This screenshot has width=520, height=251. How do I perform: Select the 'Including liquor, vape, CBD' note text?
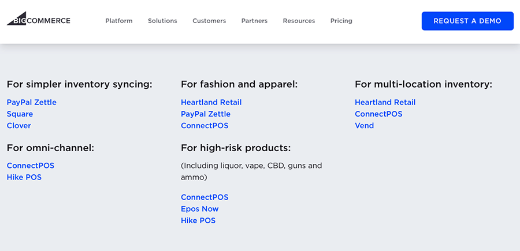pyautogui.click(x=251, y=171)
